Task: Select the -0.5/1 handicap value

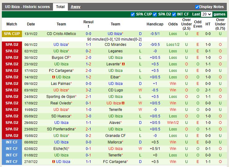Action: (x=155, y=34)
